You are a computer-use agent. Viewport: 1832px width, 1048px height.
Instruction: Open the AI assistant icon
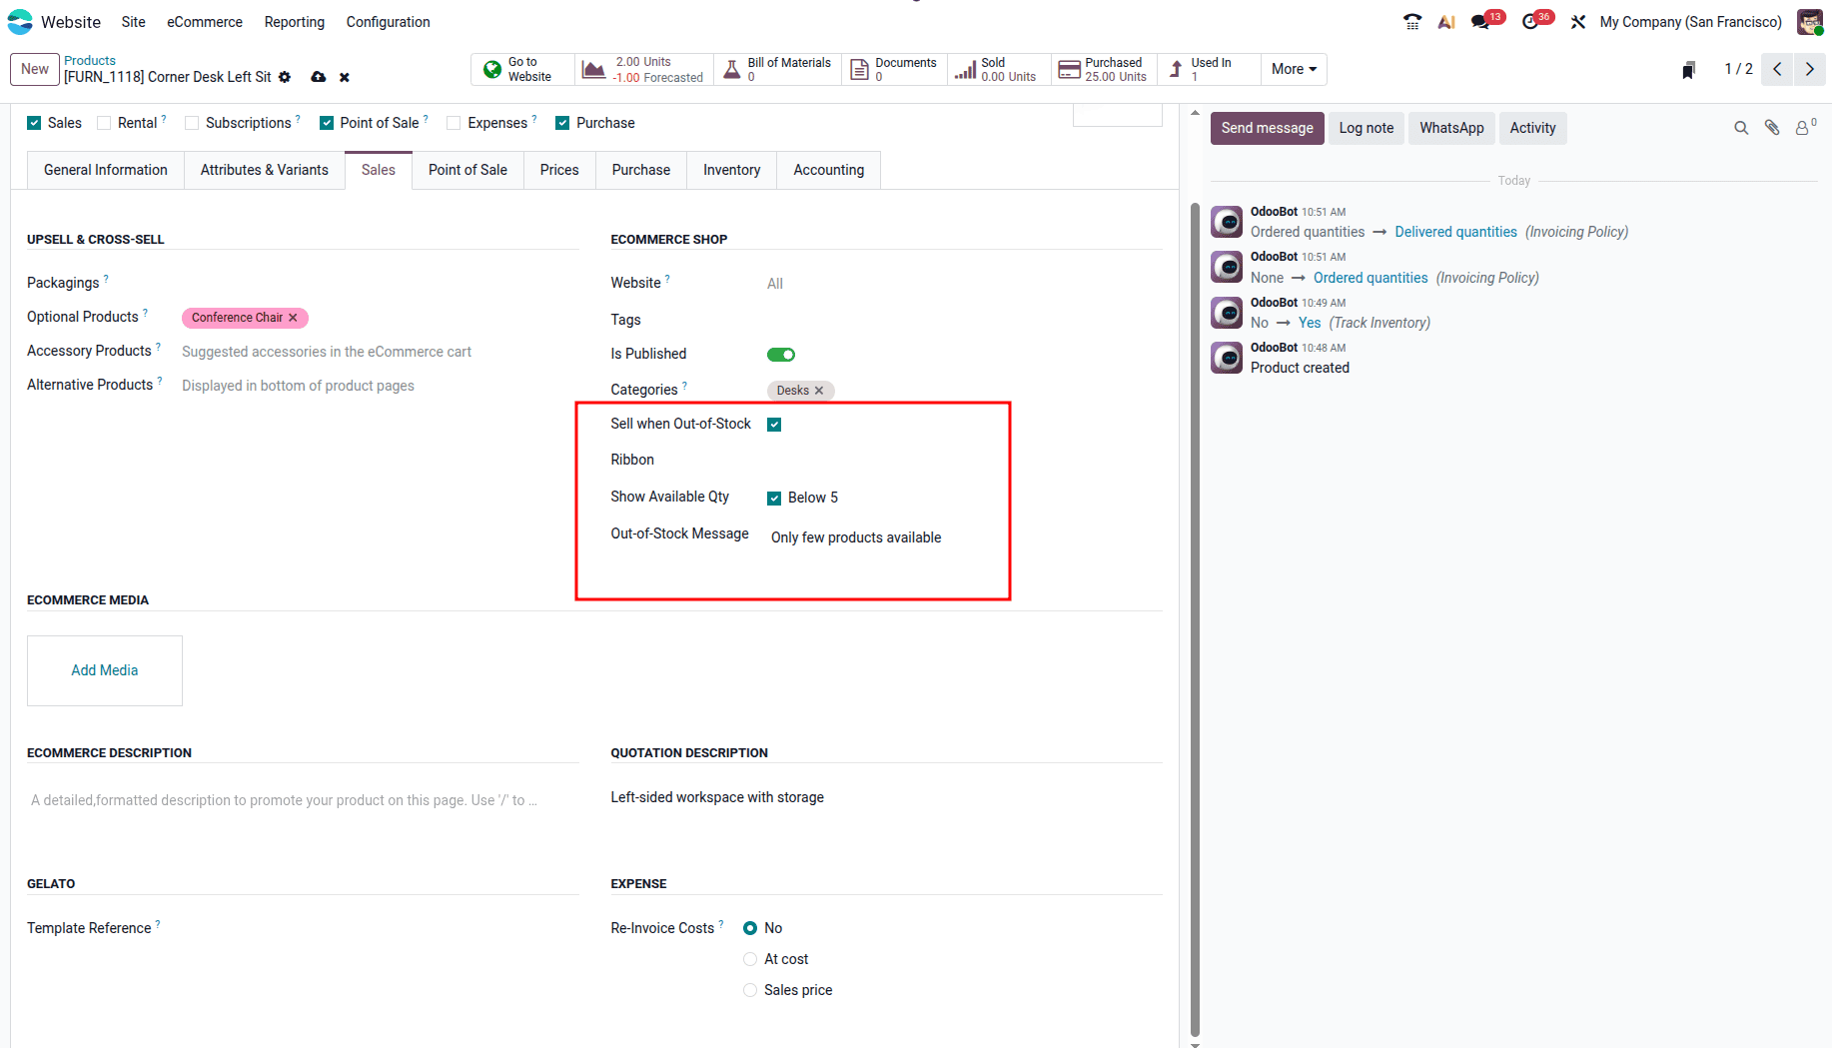point(1446,22)
